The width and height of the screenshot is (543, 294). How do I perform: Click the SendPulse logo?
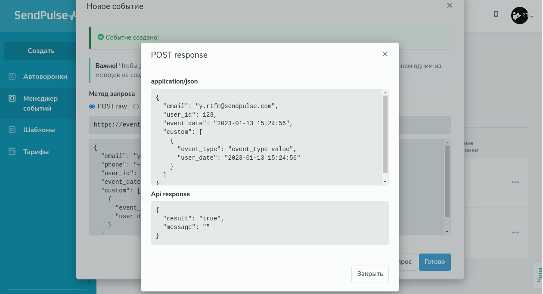point(45,15)
